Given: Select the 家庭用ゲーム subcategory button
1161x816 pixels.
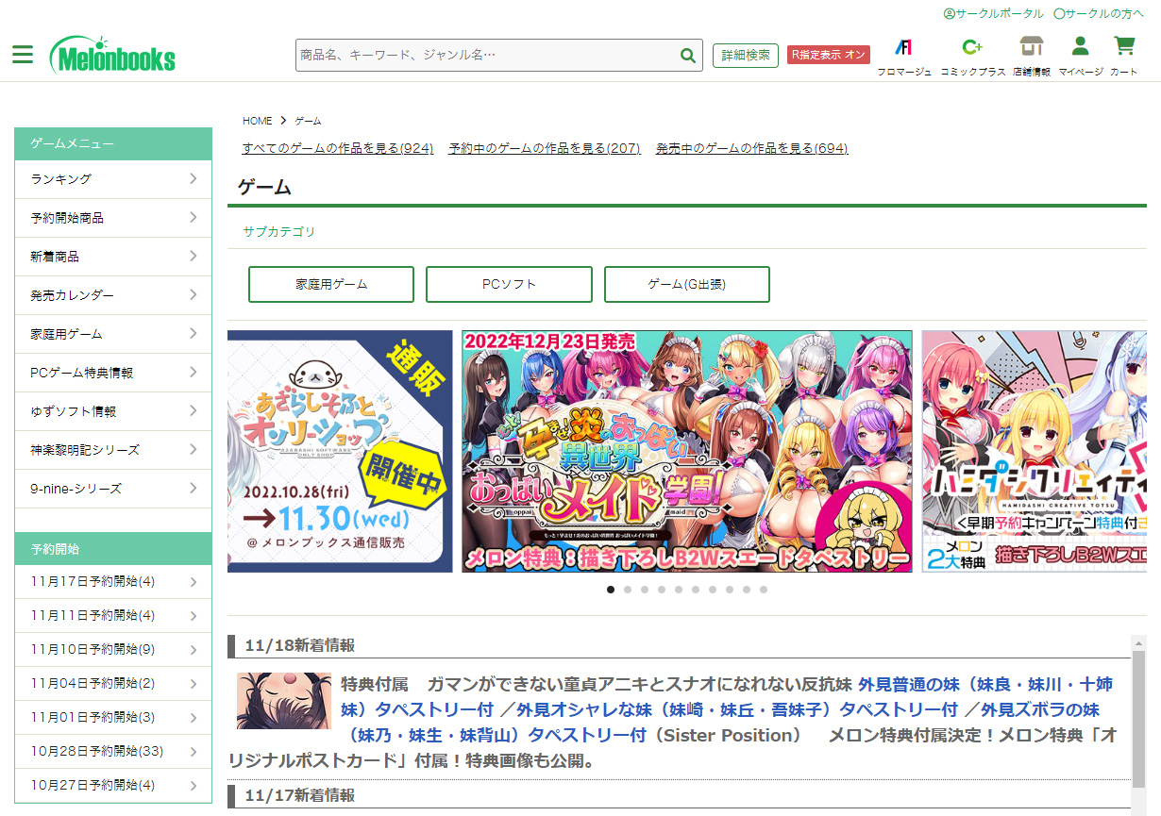Looking at the screenshot, I should point(331,284).
